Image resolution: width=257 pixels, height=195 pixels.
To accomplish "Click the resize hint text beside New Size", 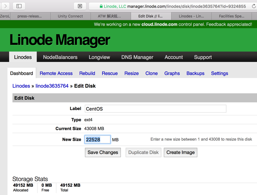I will 201,139.
